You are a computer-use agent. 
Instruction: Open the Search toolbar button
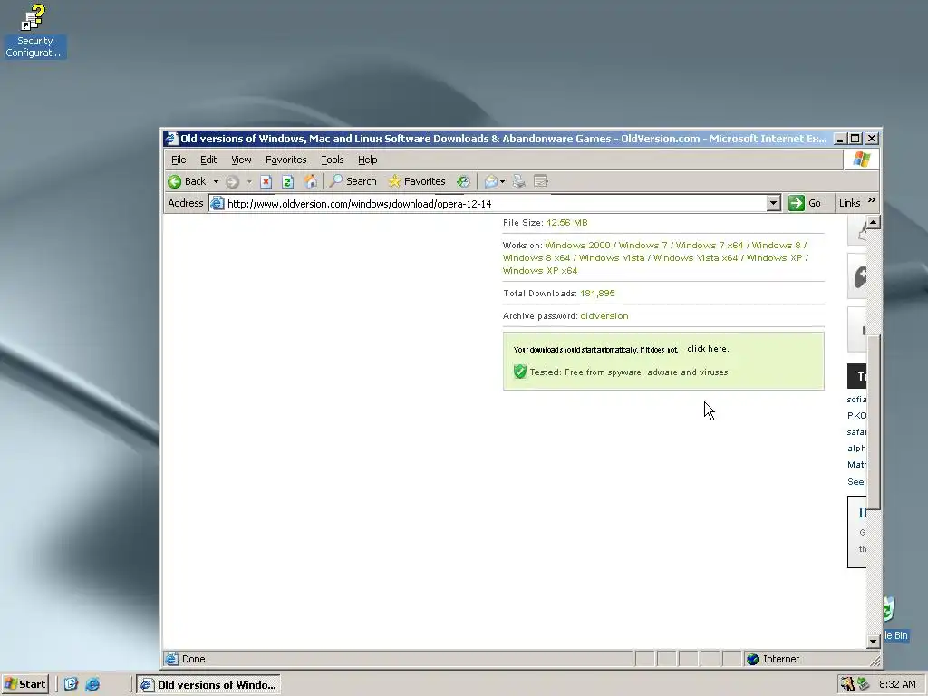click(x=353, y=181)
